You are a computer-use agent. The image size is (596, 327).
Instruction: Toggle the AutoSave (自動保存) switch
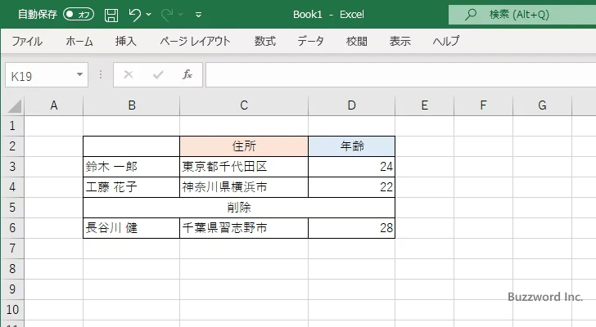click(x=79, y=15)
